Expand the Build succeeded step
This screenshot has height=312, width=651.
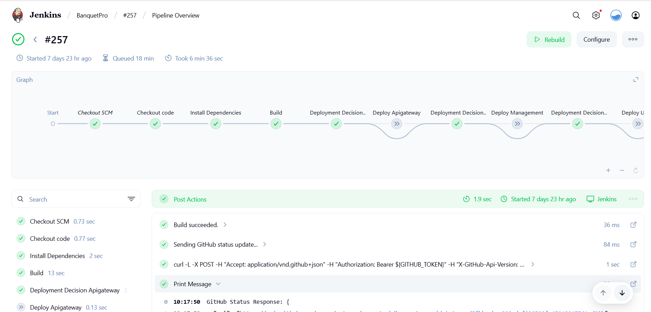pos(225,225)
